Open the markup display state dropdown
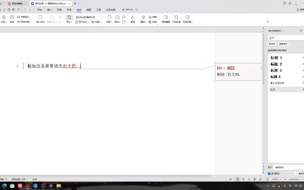This screenshot has height=190, width=304. pos(89,17)
